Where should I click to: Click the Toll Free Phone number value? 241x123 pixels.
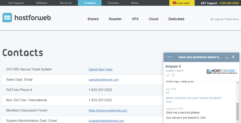[100, 90]
